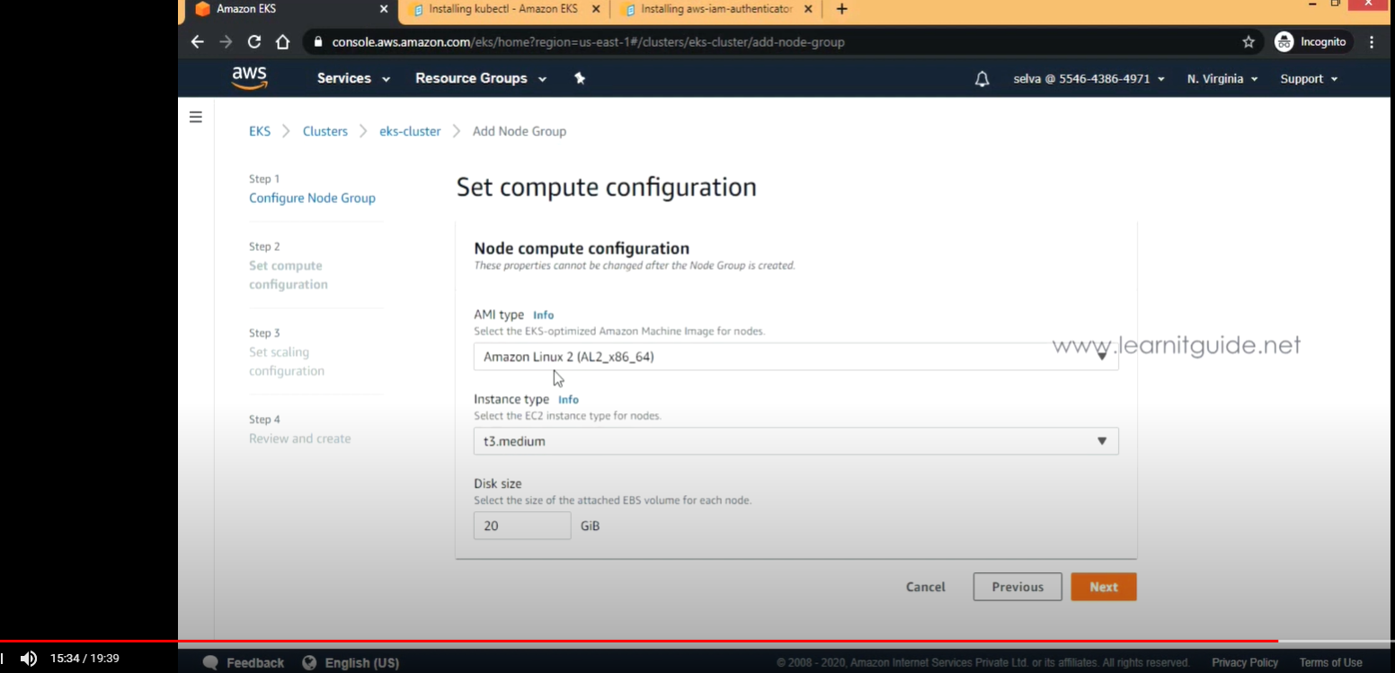Image resolution: width=1395 pixels, height=673 pixels.
Task: Open the Services menu
Action: click(353, 78)
